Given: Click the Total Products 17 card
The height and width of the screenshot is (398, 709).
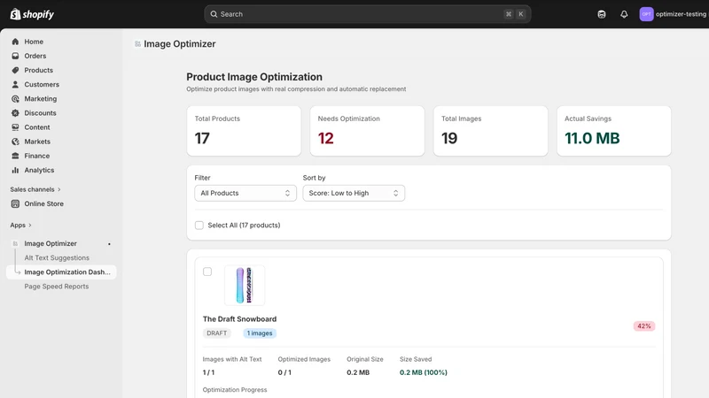Looking at the screenshot, I should (244, 131).
